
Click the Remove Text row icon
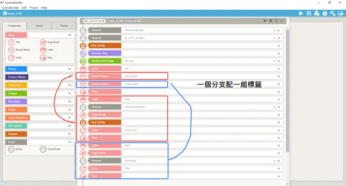pyautogui.click(x=83, y=53)
